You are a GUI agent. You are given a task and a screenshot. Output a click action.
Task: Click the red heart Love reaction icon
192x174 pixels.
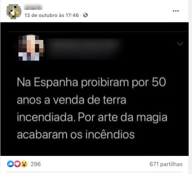[17, 164]
